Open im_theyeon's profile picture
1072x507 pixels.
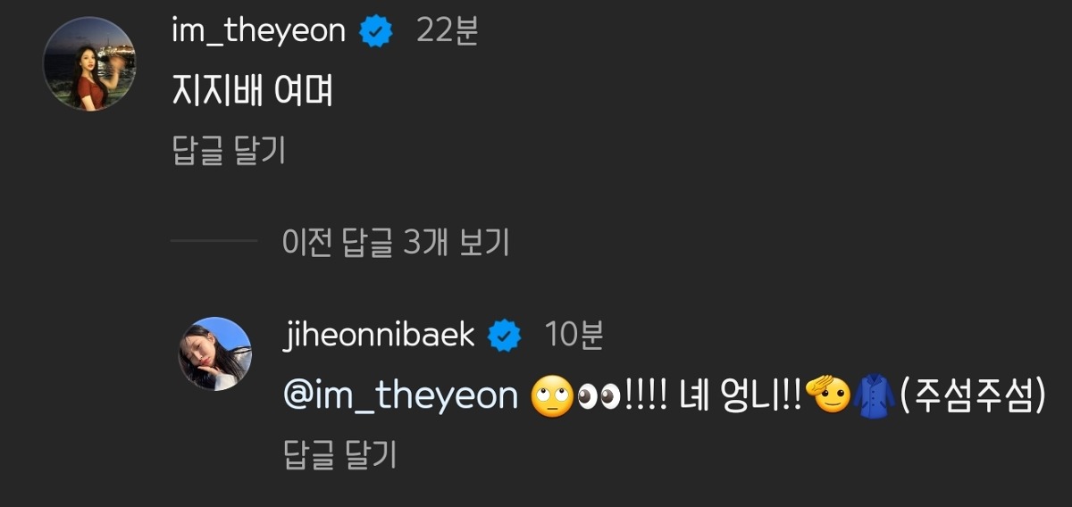click(89, 64)
